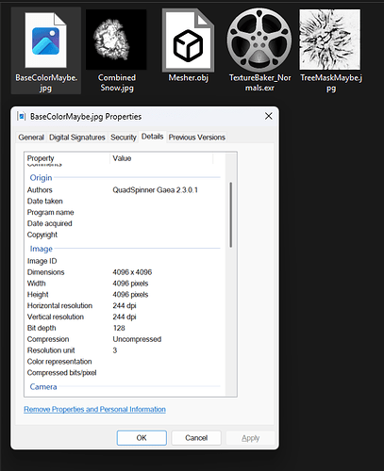Select the Height property row
The width and height of the screenshot is (384, 471).
(125, 295)
